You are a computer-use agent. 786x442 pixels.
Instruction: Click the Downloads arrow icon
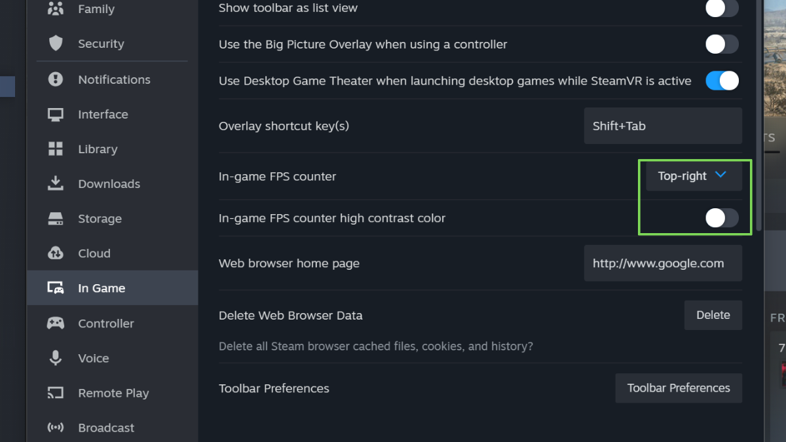pos(56,183)
